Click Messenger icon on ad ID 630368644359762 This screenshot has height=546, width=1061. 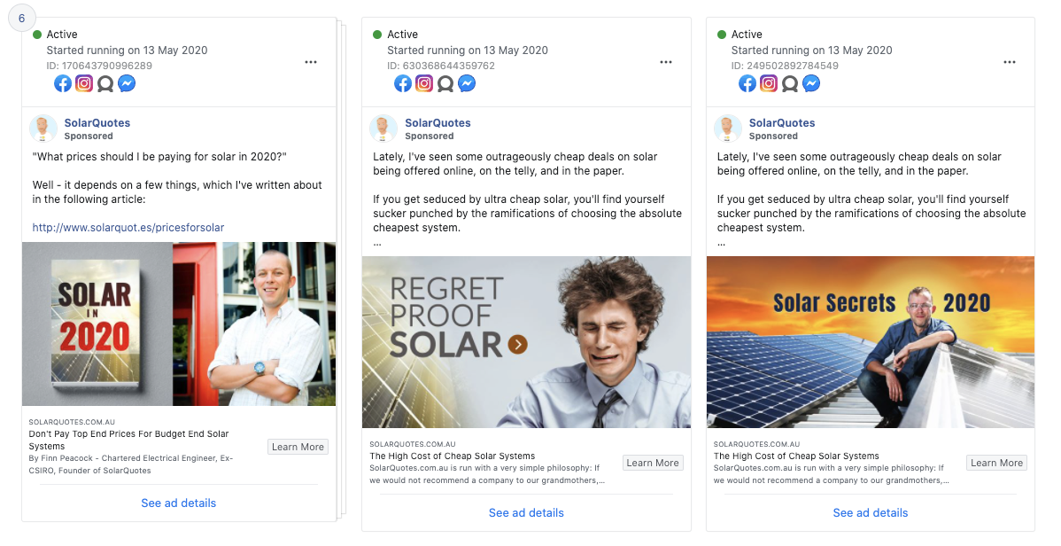pyautogui.click(x=467, y=83)
